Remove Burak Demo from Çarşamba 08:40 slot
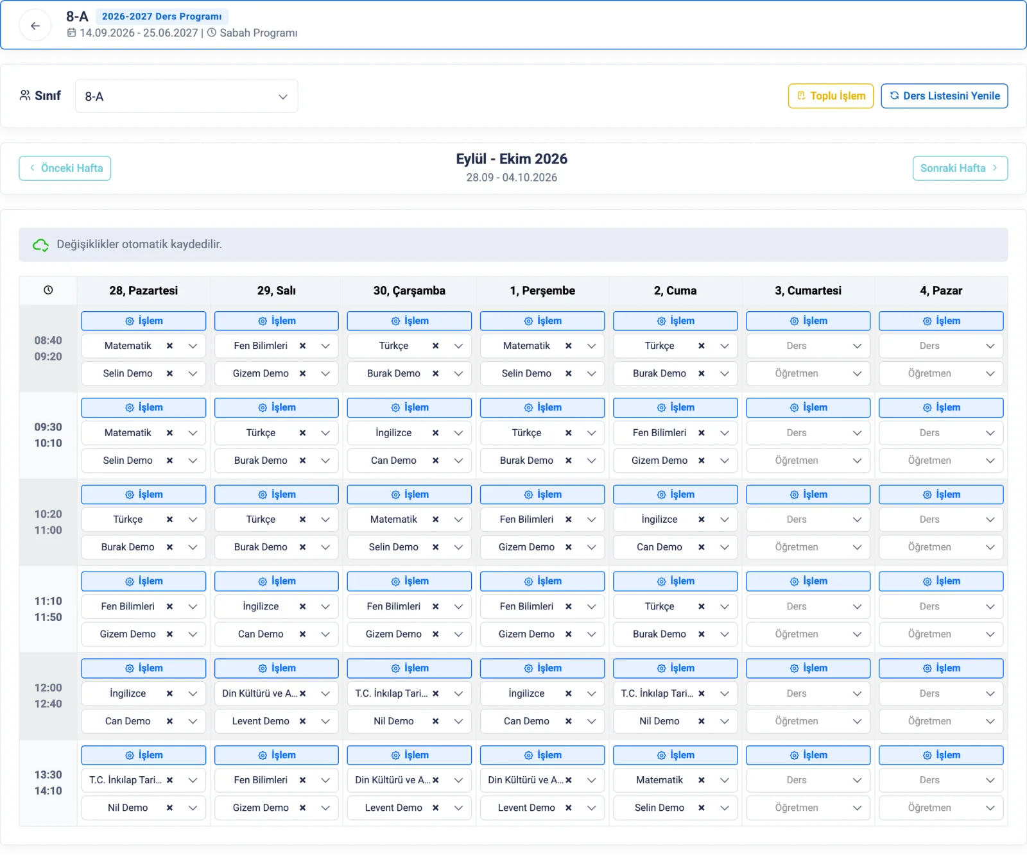This screenshot has width=1027, height=857. click(435, 373)
